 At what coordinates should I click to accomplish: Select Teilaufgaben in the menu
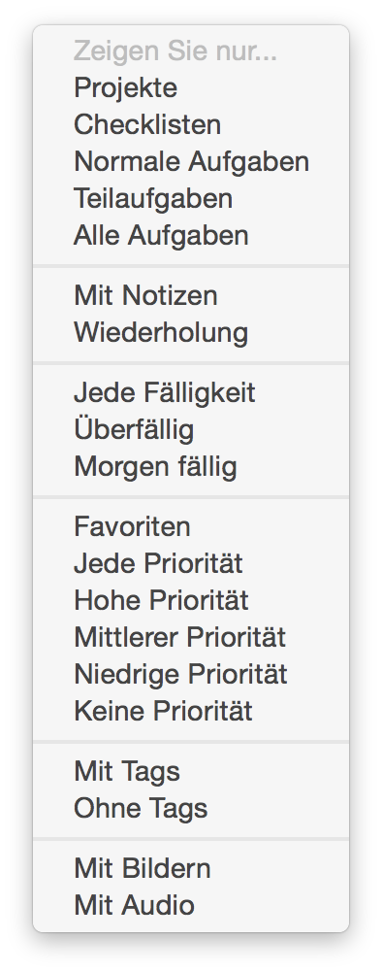coord(191,198)
